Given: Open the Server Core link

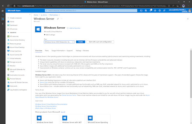Looking at the screenshot, I should tap(44, 82).
